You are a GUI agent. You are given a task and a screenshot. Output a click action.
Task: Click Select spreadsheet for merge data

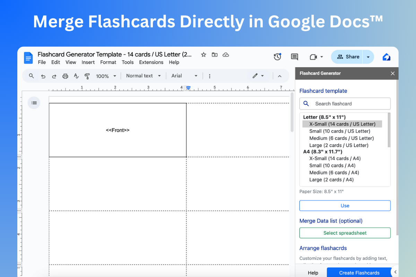pos(345,233)
